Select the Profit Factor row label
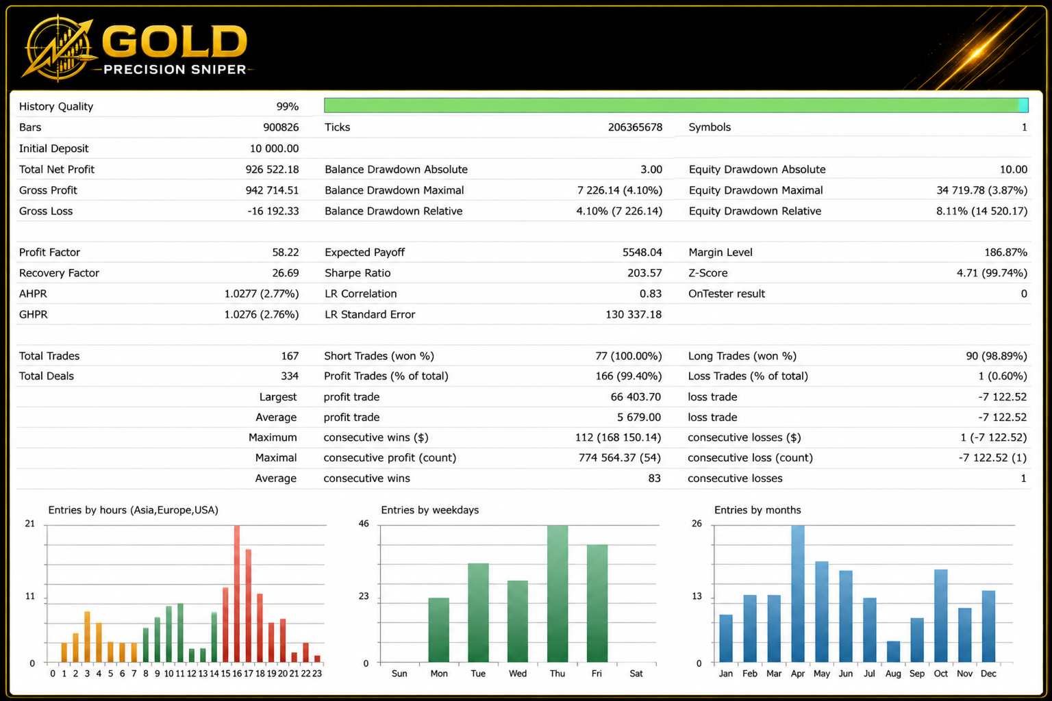Screen dimensions: 1052x701 click(49, 252)
